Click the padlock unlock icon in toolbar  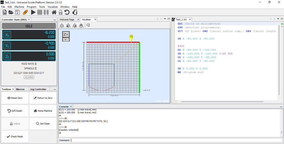(x=60, y=12)
